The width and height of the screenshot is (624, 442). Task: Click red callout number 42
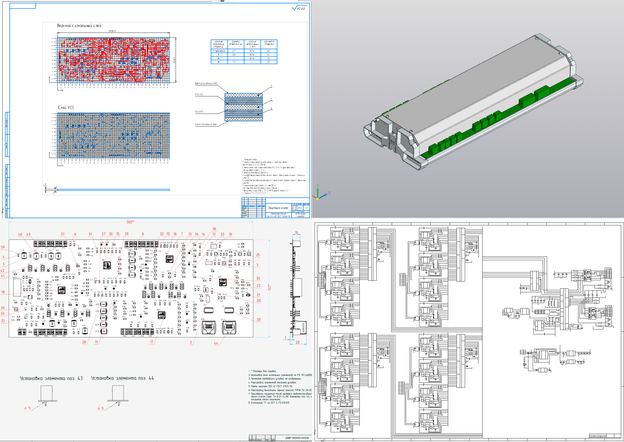(x=3, y=270)
